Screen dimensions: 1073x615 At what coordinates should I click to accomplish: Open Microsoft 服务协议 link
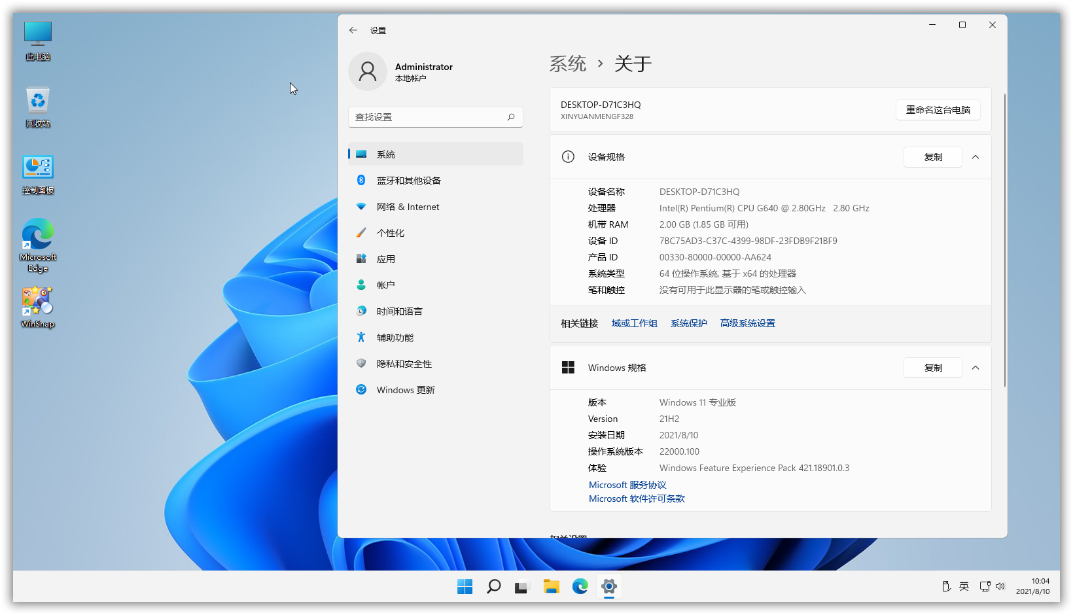[627, 485]
